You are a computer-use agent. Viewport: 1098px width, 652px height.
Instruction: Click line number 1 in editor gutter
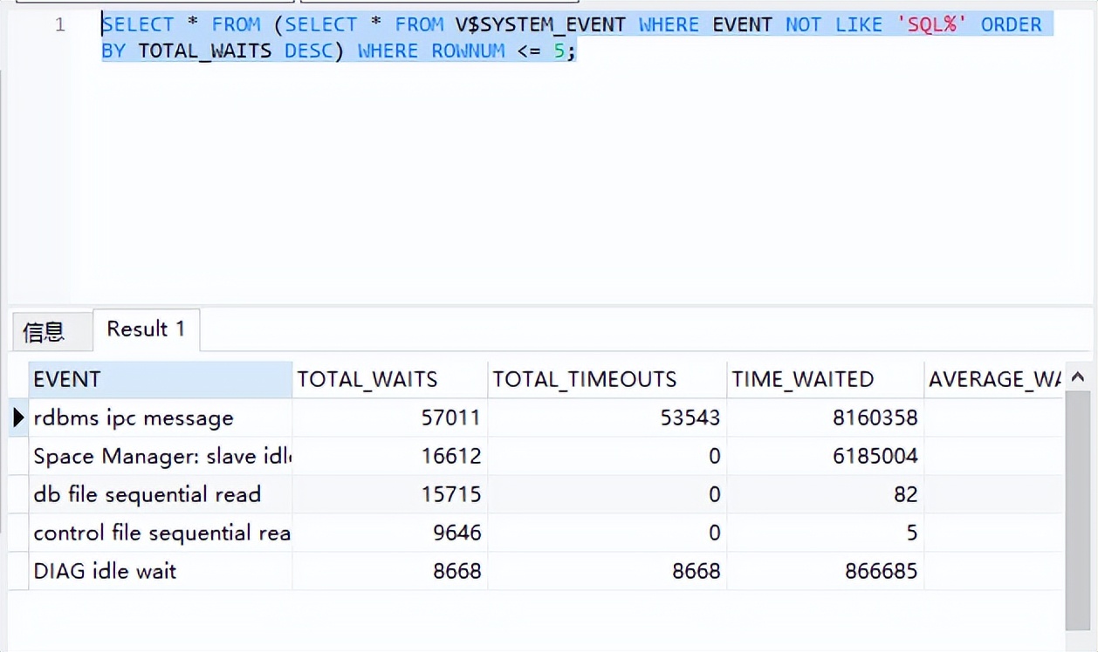pos(59,24)
